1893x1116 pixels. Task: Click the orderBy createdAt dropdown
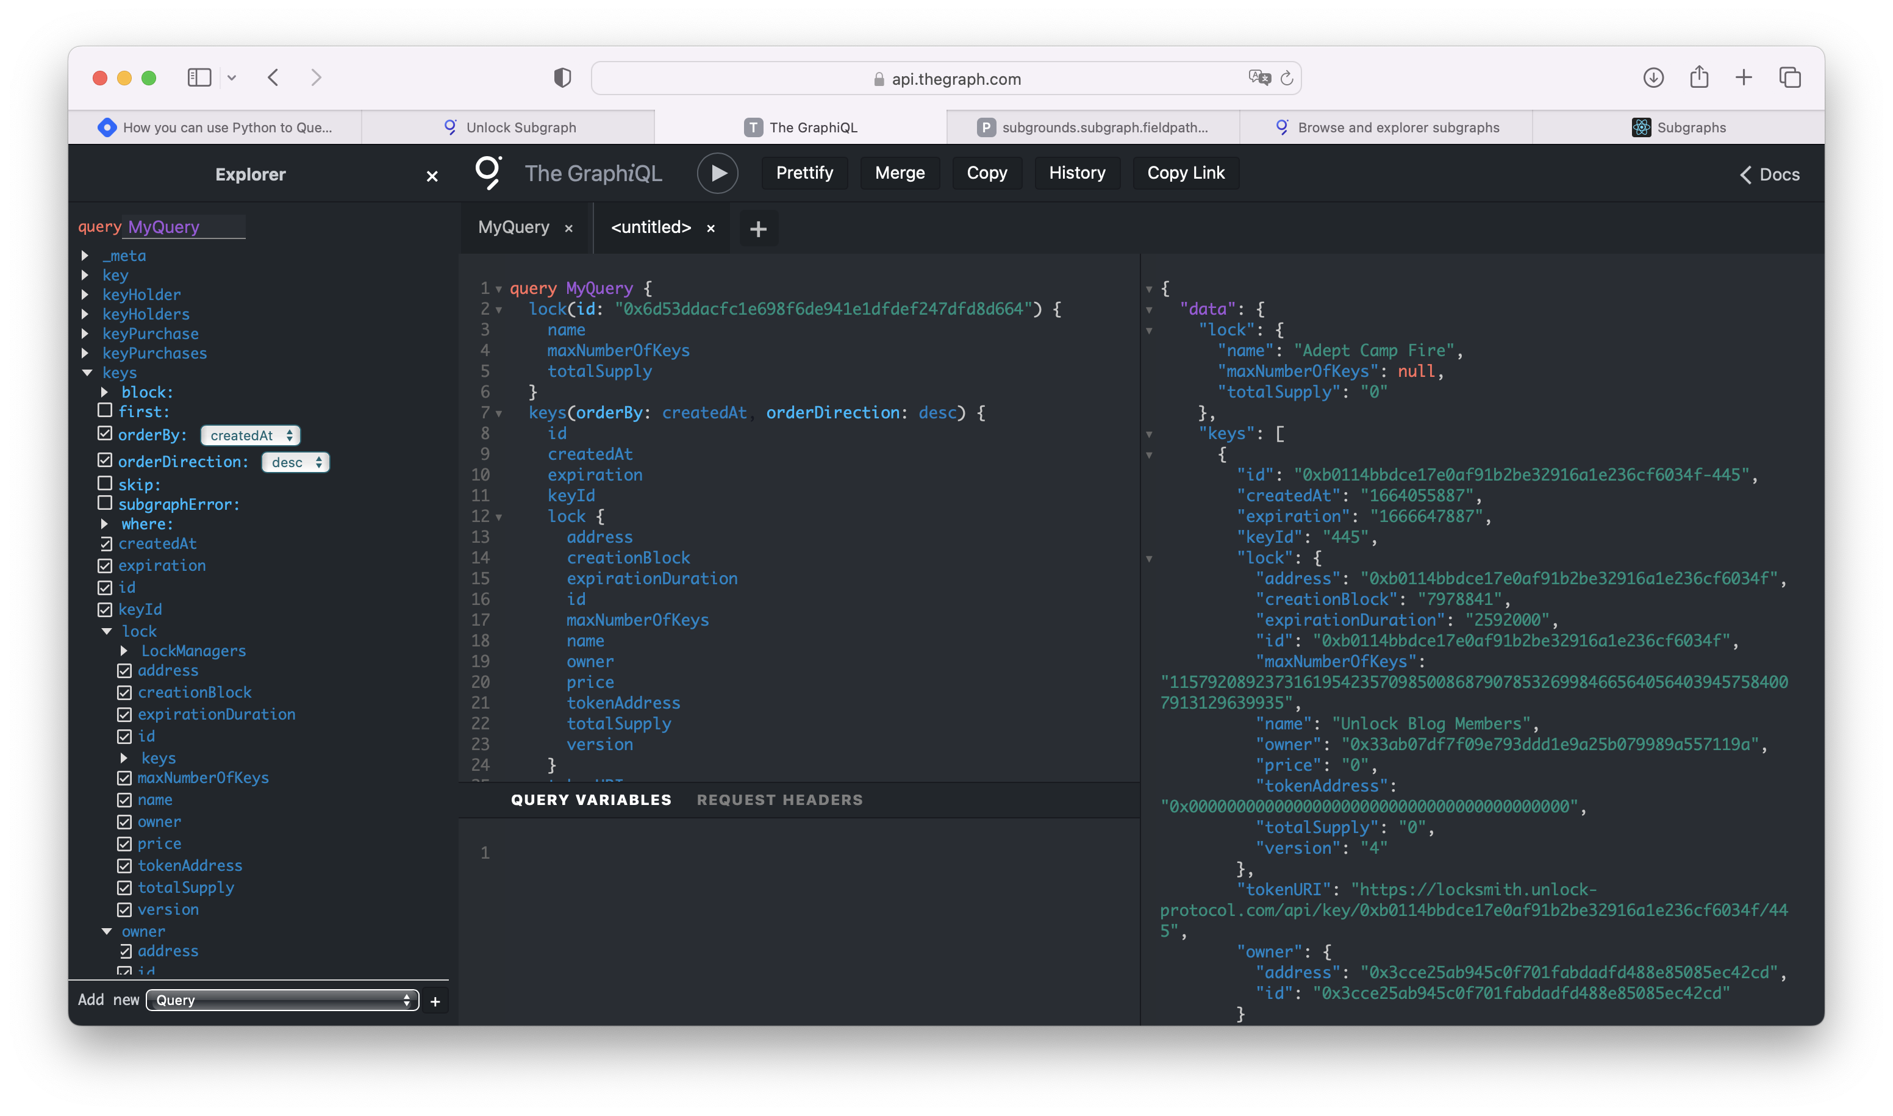[x=250, y=434]
